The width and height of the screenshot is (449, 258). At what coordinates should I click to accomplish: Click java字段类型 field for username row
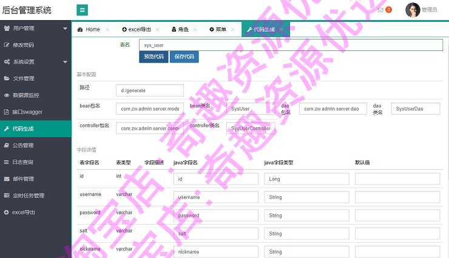pyautogui.click(x=306, y=197)
